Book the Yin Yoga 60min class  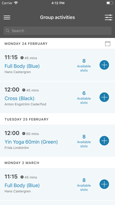coord(104,141)
